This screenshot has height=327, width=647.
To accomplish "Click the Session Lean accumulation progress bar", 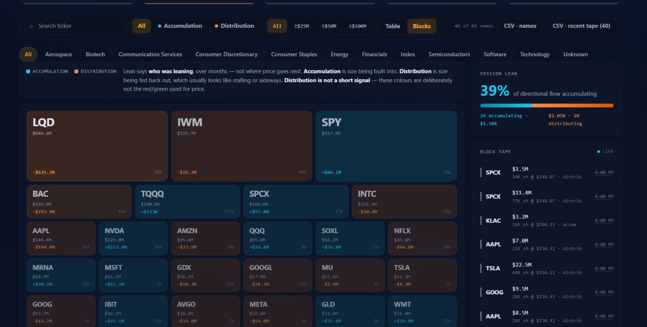I will tap(547, 106).
